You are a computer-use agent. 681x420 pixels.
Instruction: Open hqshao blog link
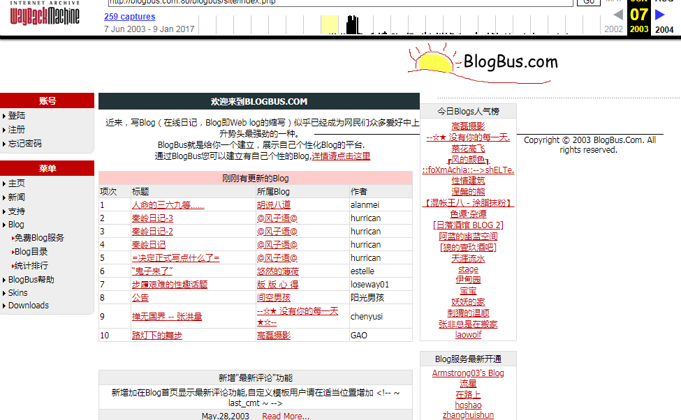click(468, 405)
